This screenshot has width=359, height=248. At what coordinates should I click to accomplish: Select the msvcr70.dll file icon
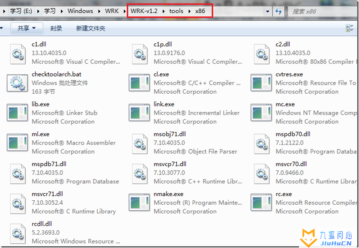click(262, 174)
